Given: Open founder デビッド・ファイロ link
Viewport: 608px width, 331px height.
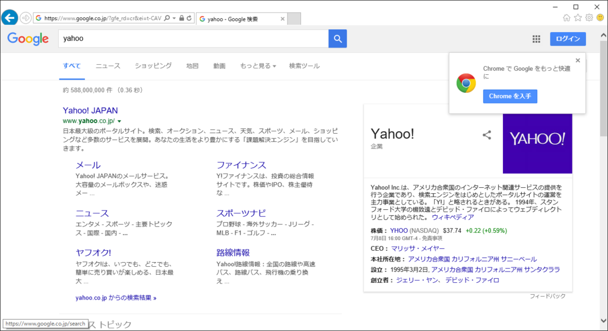Looking at the screenshot, I should (472, 280).
